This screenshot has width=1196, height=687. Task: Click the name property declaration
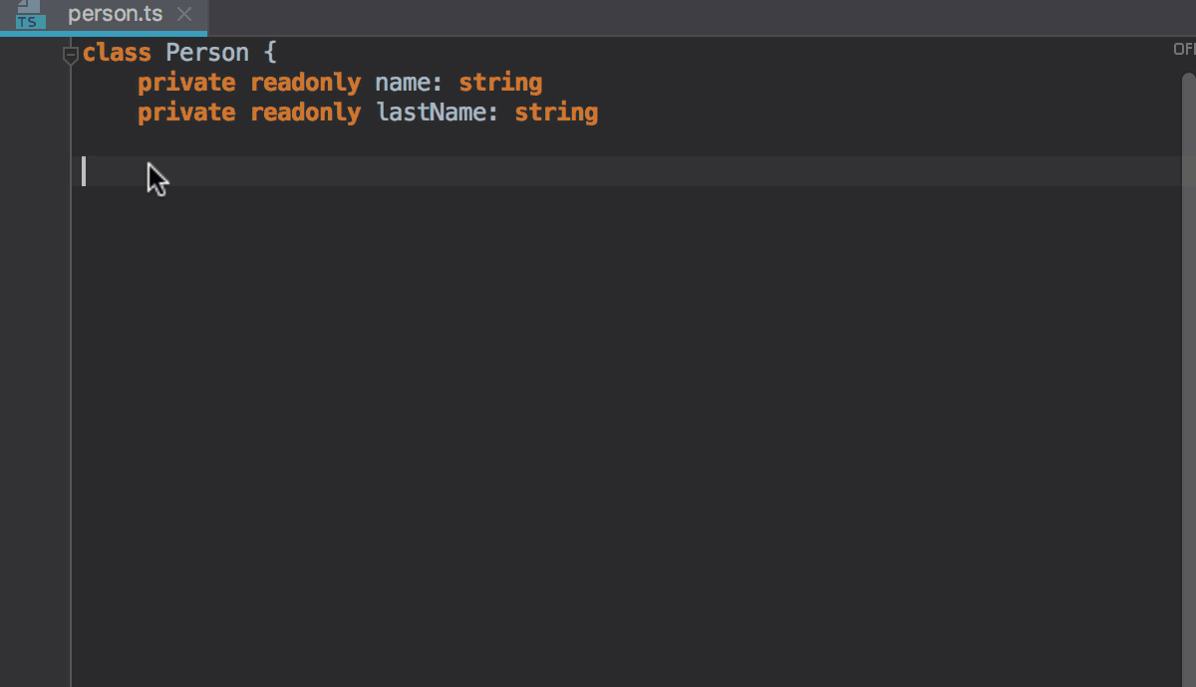coord(401,82)
